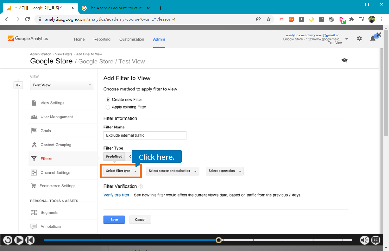Click the graduation cap academy icon

[344, 60]
